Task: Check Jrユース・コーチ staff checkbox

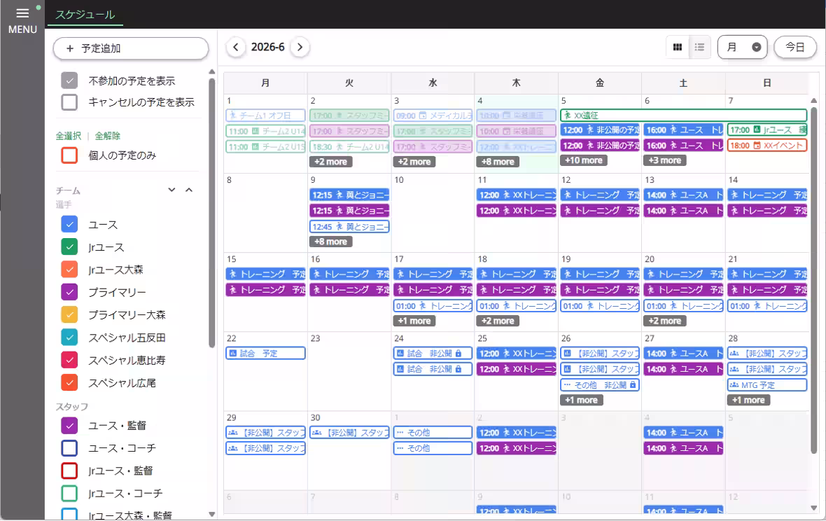Action: point(69,494)
